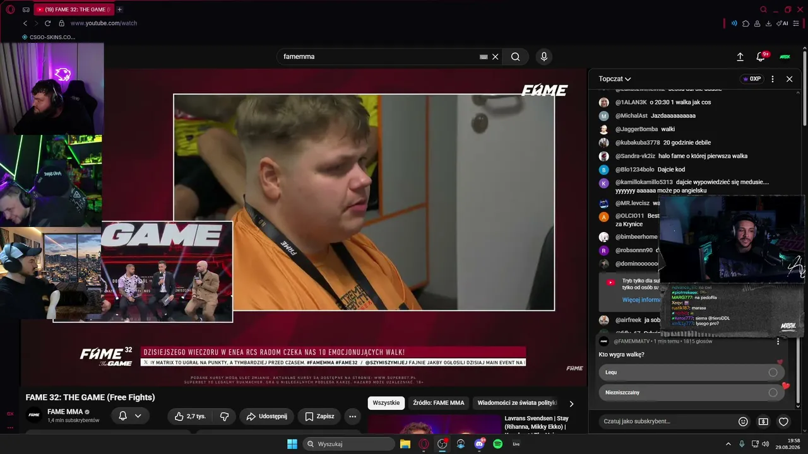This screenshot has height=454, width=808.
Task: Expand the Topczat chat mode dropdown
Action: point(615,79)
